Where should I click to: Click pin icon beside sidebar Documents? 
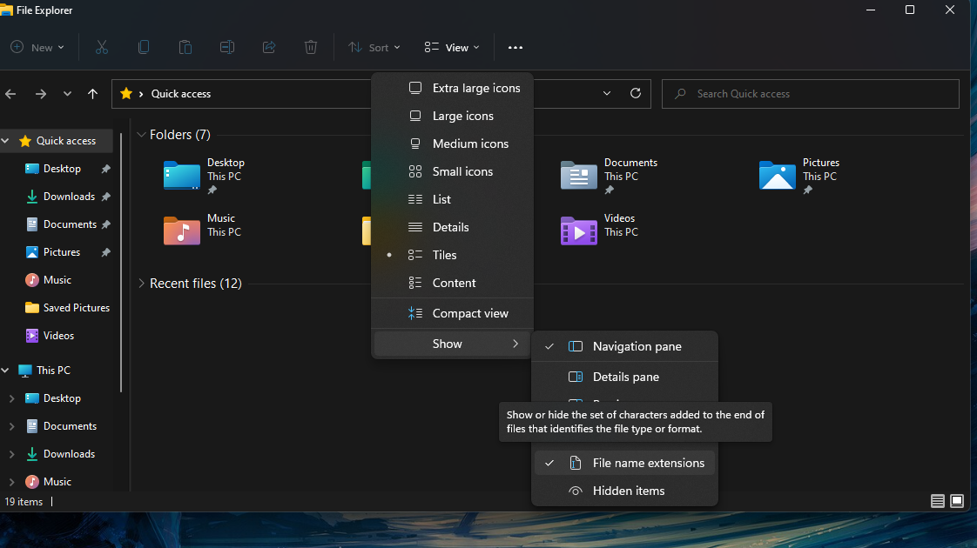click(x=106, y=224)
